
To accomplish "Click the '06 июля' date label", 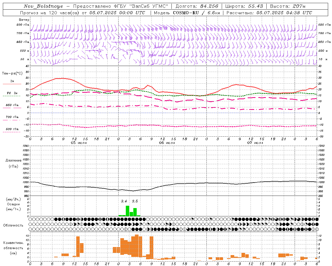I will [x=167, y=143].
